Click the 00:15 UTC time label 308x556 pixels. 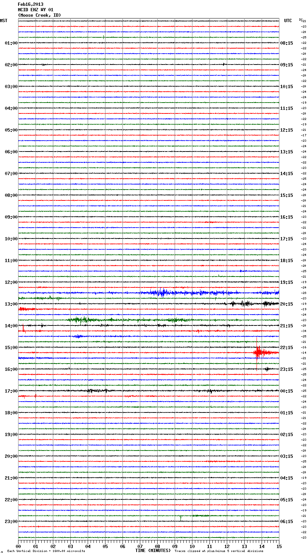pyautogui.click(x=287, y=391)
